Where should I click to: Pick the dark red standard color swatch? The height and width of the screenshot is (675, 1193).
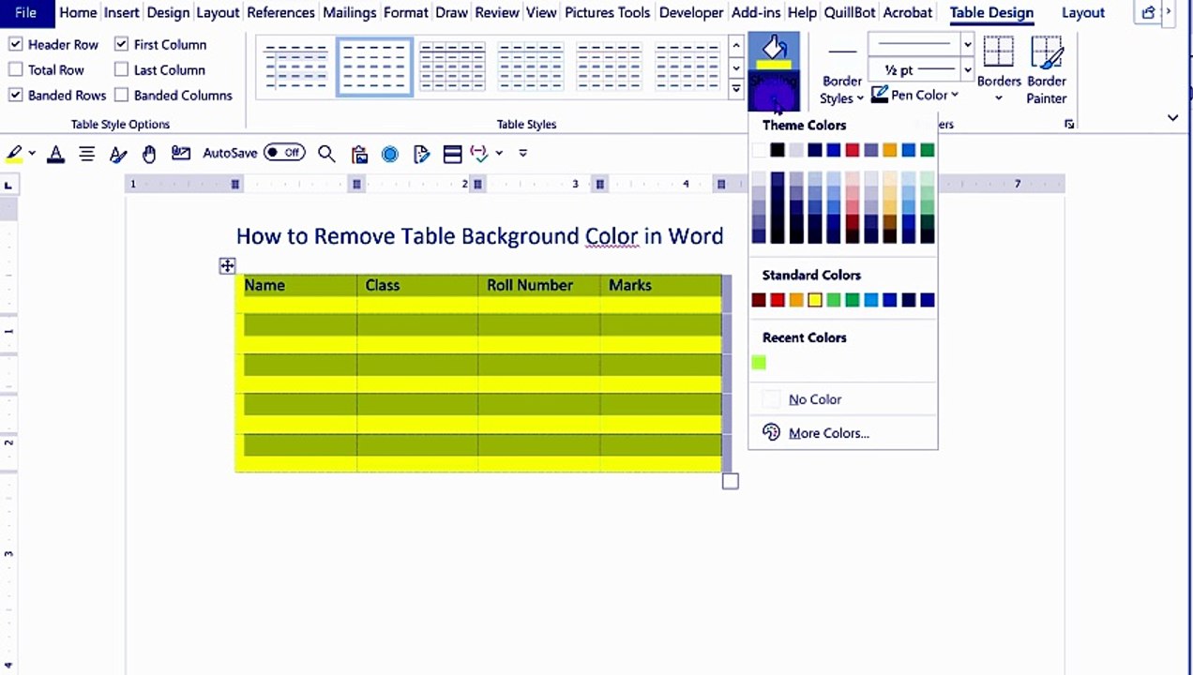pyautogui.click(x=759, y=300)
